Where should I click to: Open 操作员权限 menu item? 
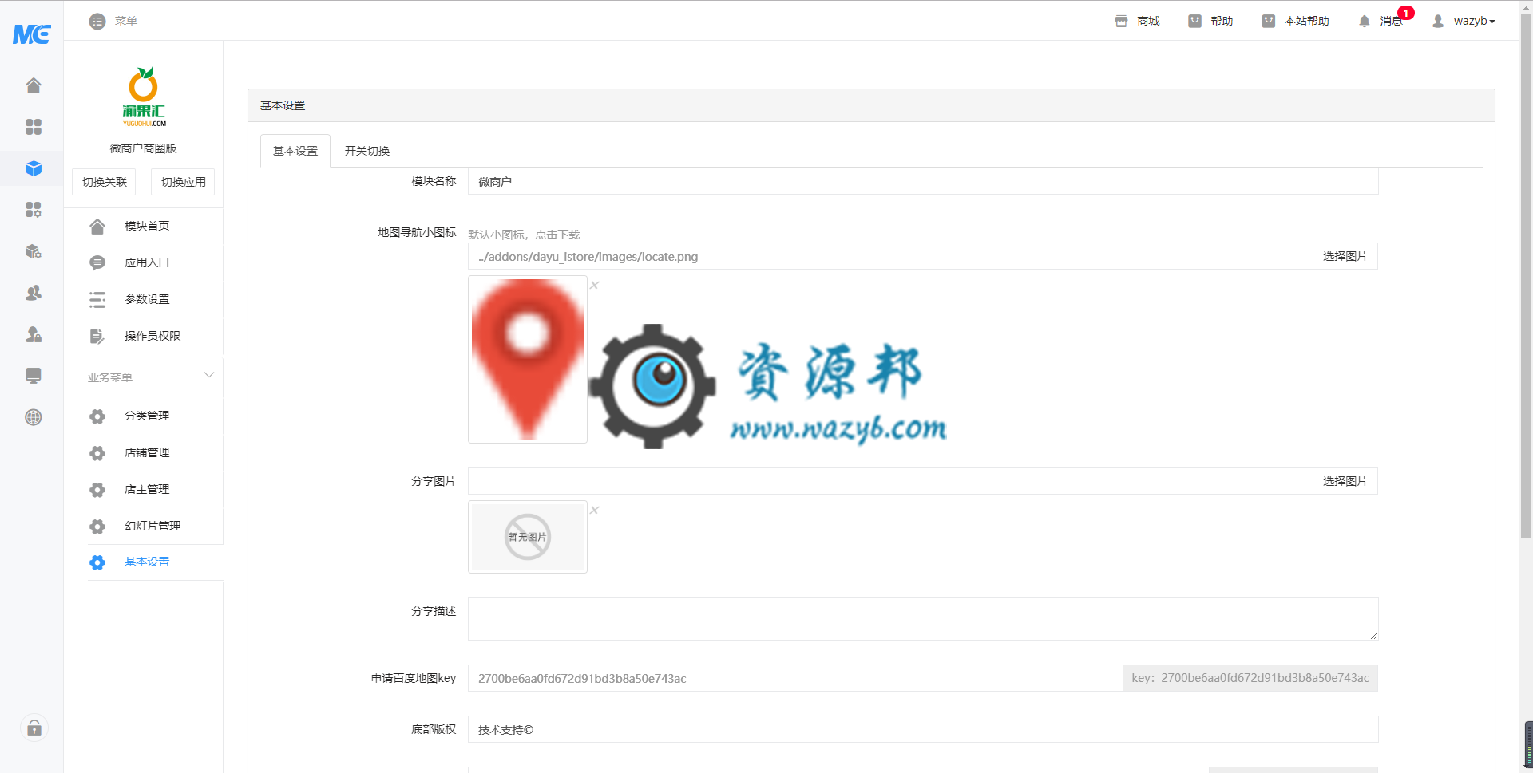(144, 336)
